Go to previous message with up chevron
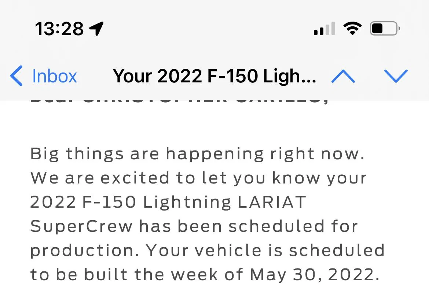Image resolution: width=429 pixels, height=304 pixels. tap(343, 76)
